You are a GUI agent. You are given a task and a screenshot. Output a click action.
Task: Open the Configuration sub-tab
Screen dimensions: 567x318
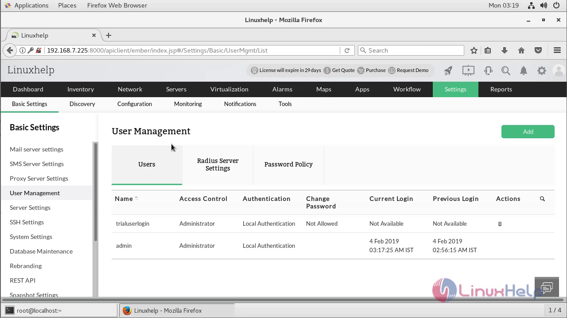tap(135, 104)
